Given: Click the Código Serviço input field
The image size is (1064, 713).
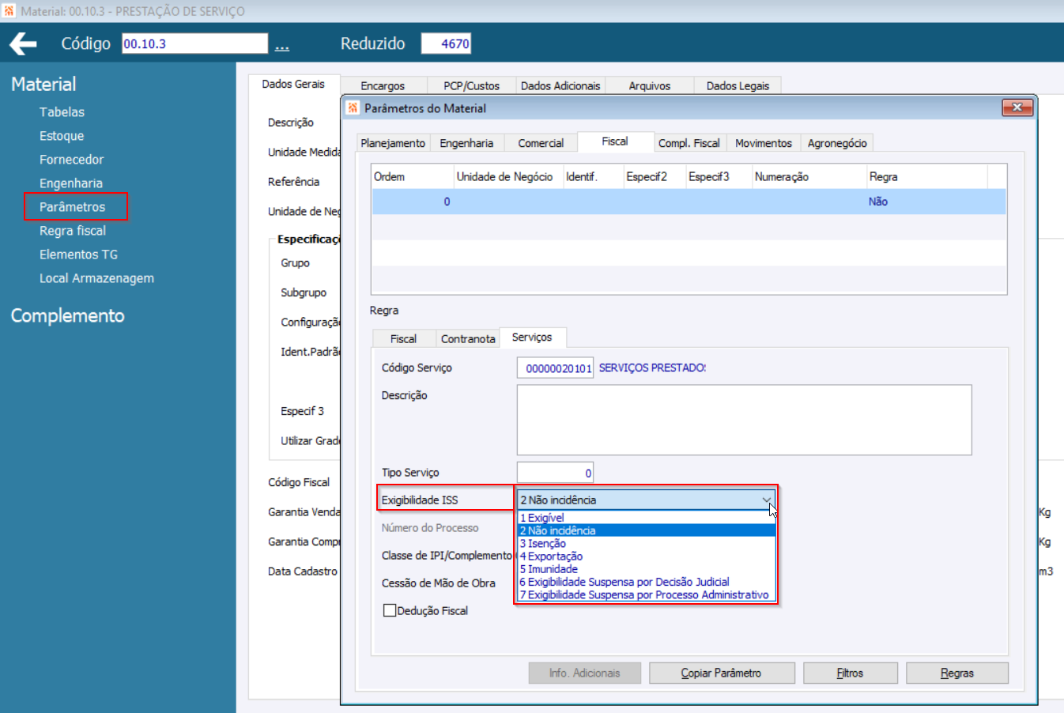Looking at the screenshot, I should [555, 368].
